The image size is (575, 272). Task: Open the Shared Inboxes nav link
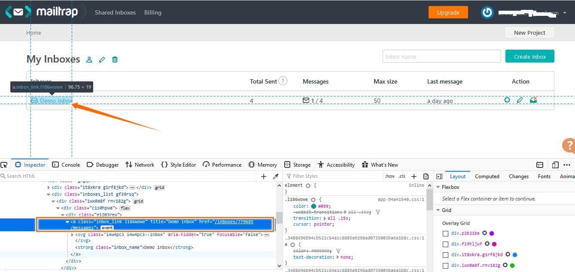click(115, 12)
